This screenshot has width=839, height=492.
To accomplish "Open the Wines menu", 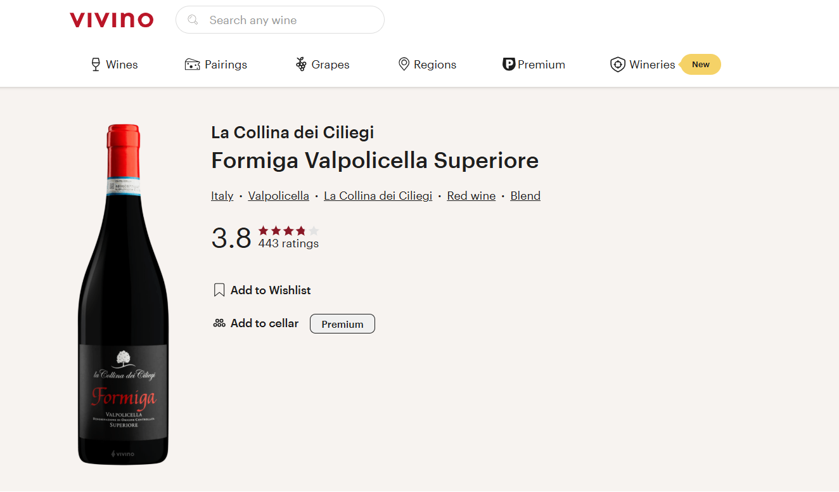I will [x=122, y=65].
